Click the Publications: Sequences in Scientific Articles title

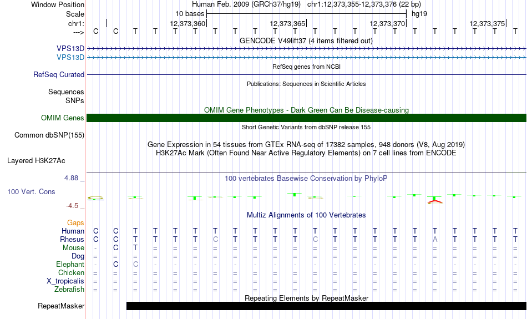306,84
